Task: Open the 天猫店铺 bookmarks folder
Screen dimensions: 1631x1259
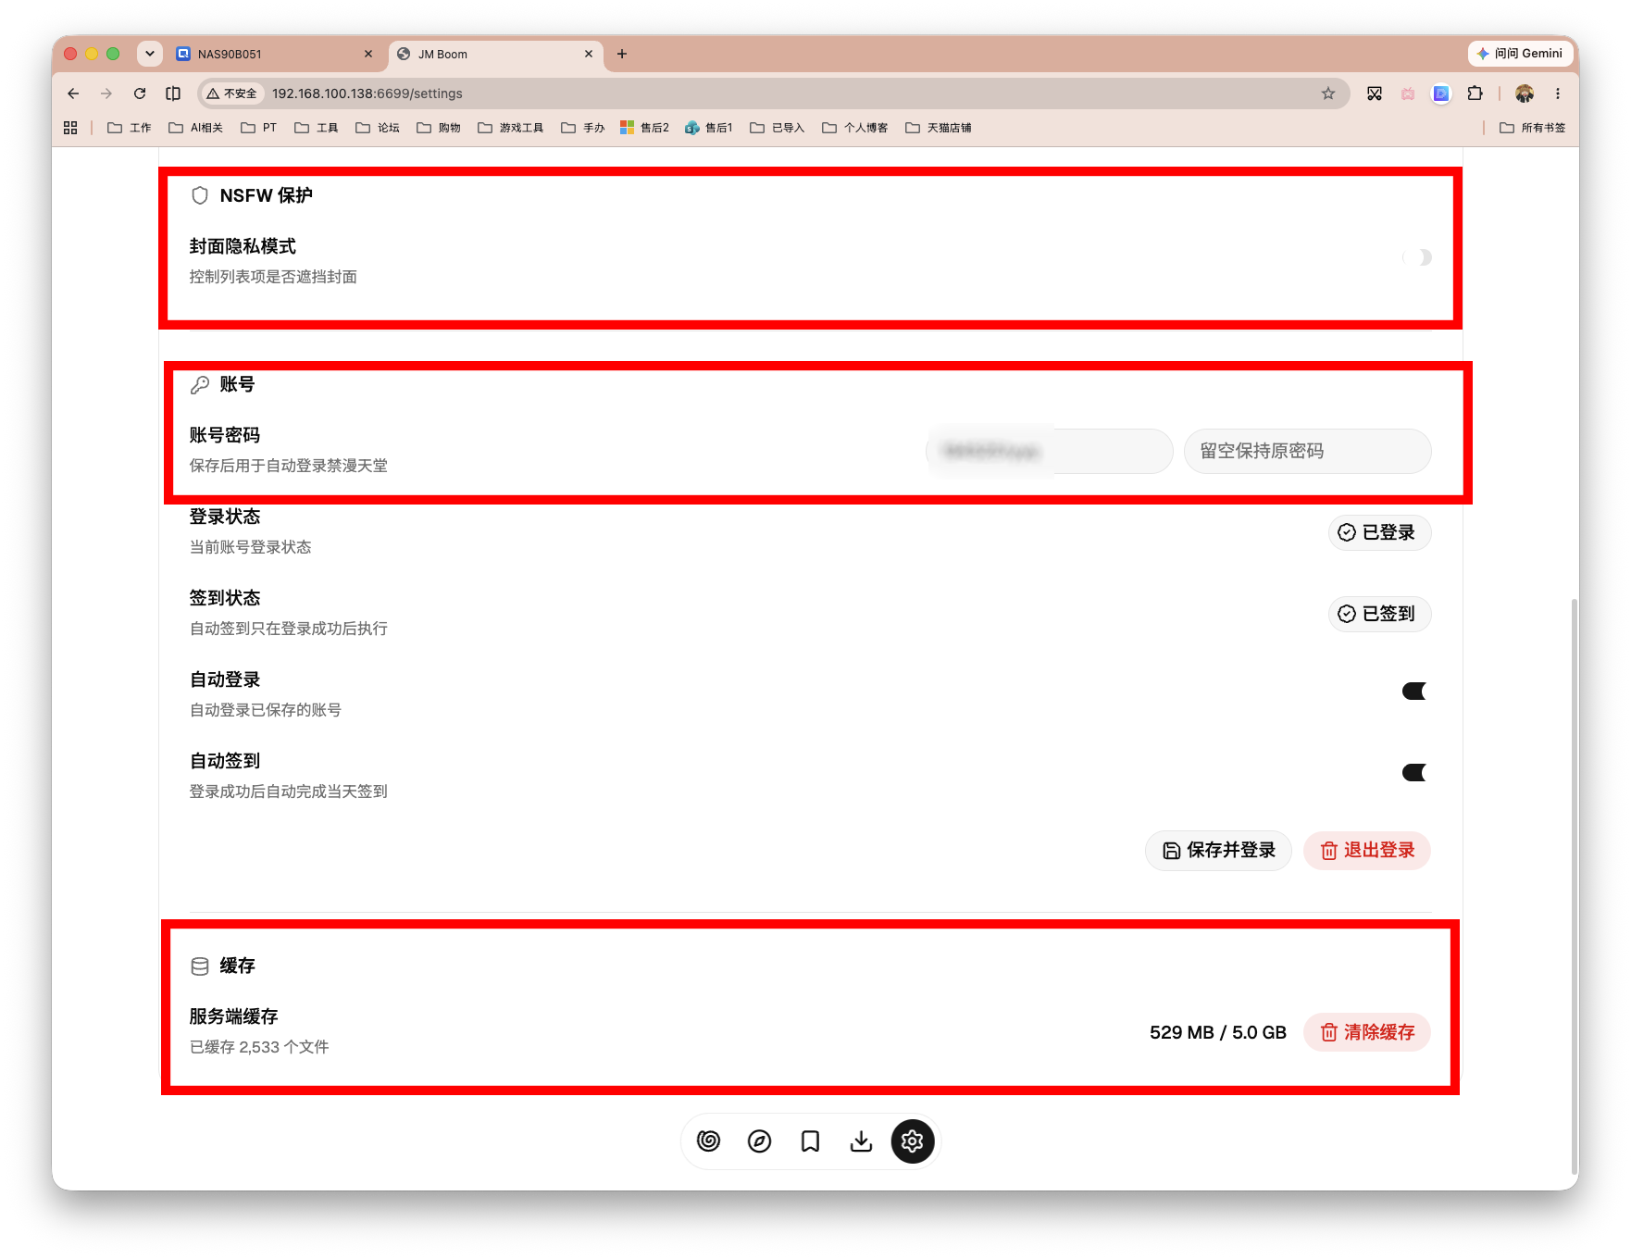Action: tap(939, 128)
